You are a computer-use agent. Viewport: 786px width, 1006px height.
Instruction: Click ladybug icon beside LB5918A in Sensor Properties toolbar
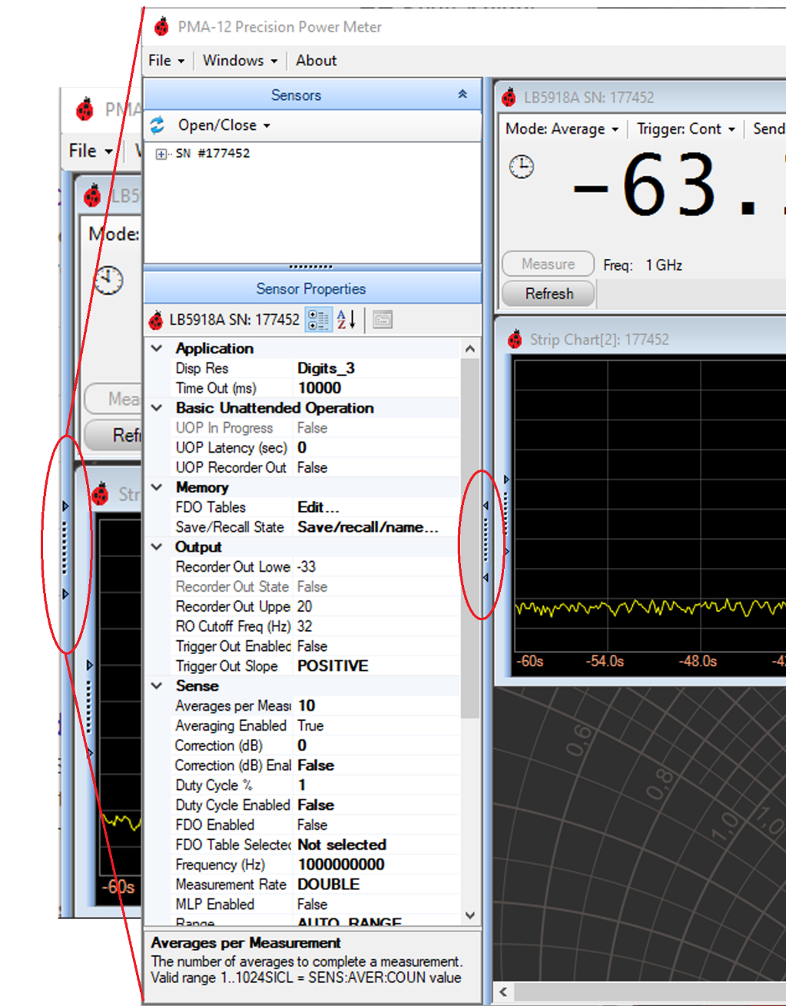[156, 320]
